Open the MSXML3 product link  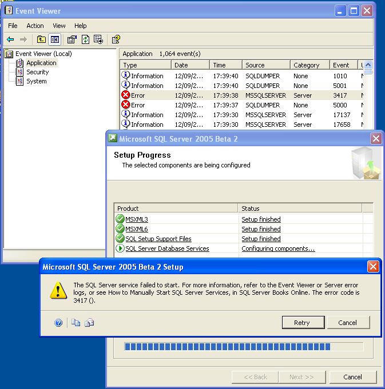(137, 219)
